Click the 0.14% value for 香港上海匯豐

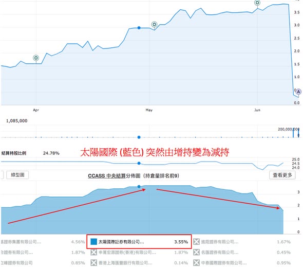click(181, 263)
